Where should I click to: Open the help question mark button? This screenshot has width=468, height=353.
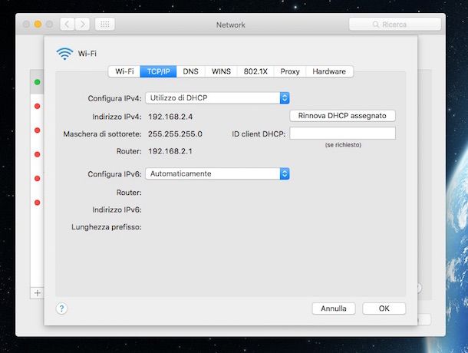pos(61,308)
